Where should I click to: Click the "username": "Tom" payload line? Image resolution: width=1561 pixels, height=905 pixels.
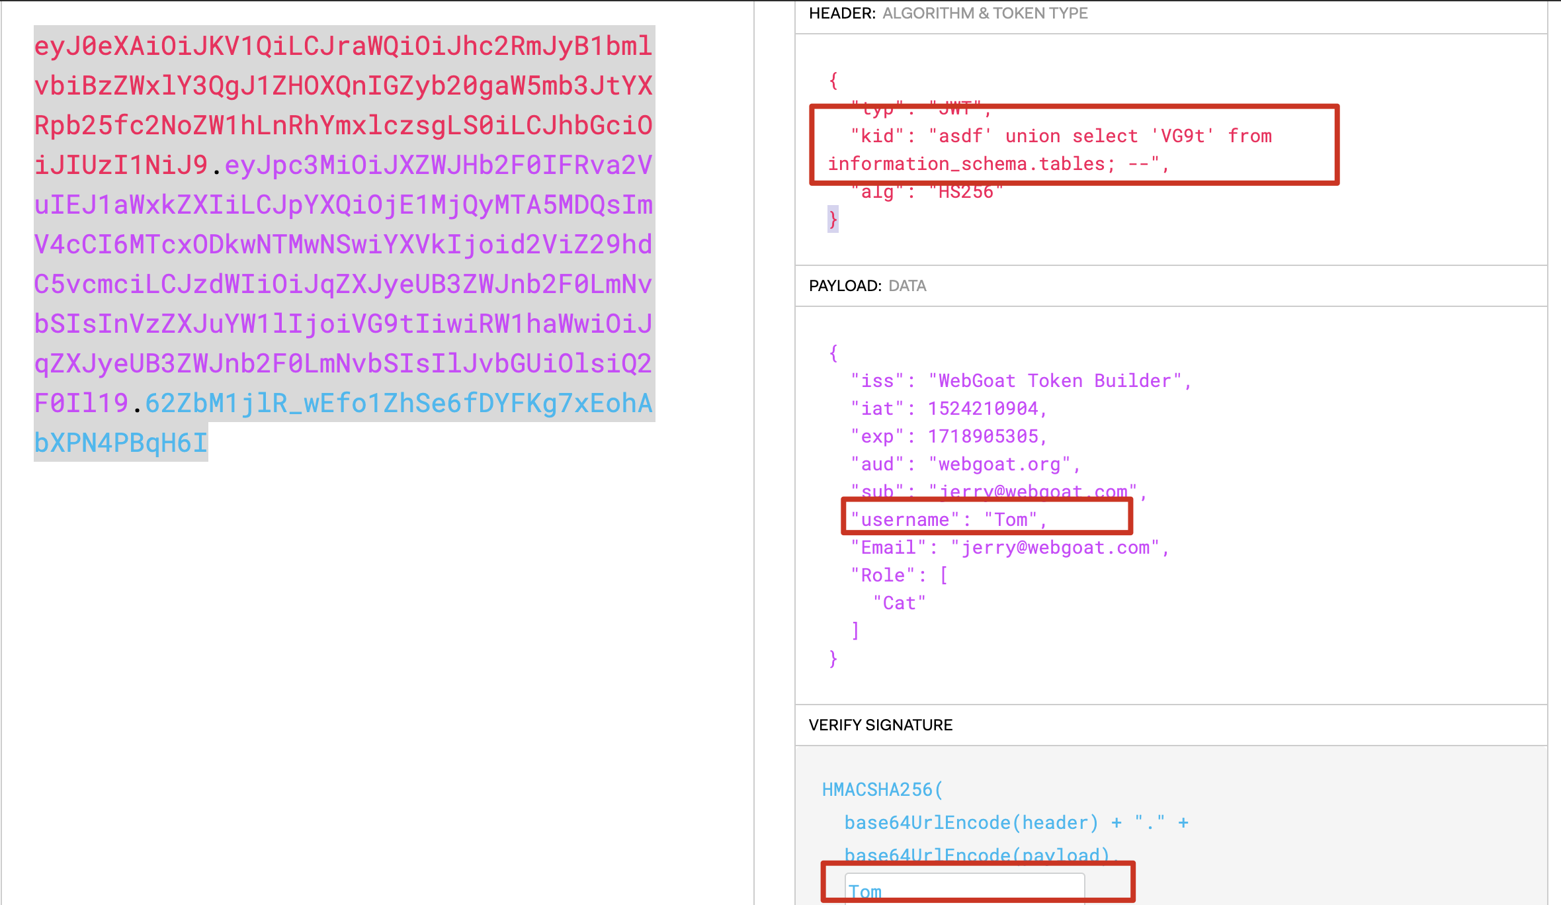pyautogui.click(x=949, y=520)
